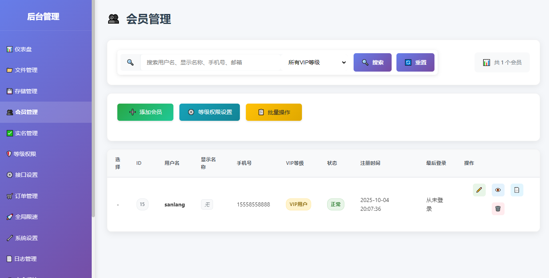Open 存储管理 storage icon
549x278 pixels.
coord(10,91)
